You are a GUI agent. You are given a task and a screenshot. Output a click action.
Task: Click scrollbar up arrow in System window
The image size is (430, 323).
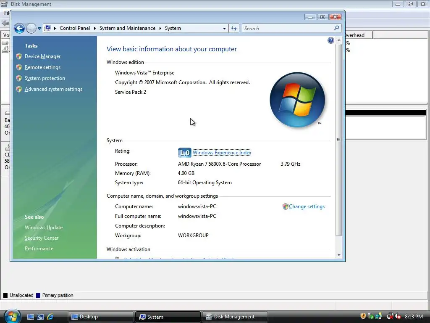339,40
